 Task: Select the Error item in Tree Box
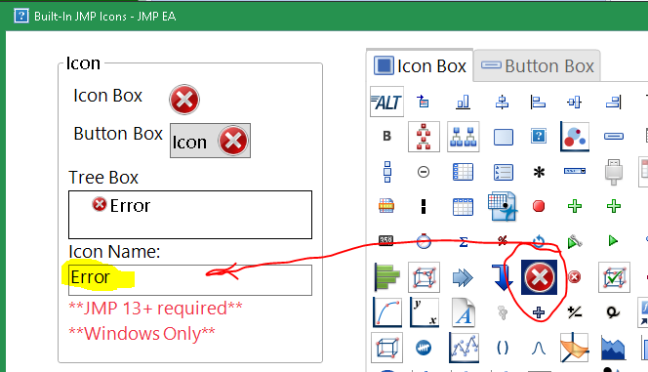121,205
